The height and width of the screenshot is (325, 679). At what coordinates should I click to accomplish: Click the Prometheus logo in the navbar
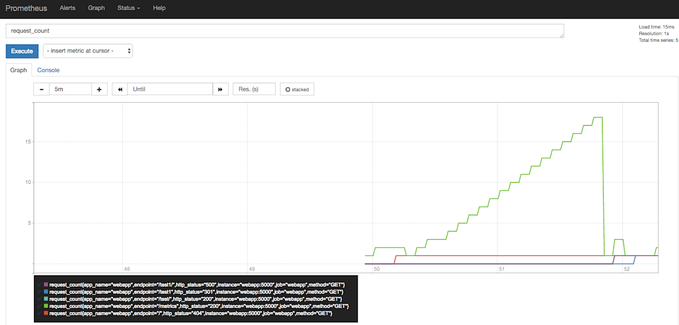[x=26, y=8]
